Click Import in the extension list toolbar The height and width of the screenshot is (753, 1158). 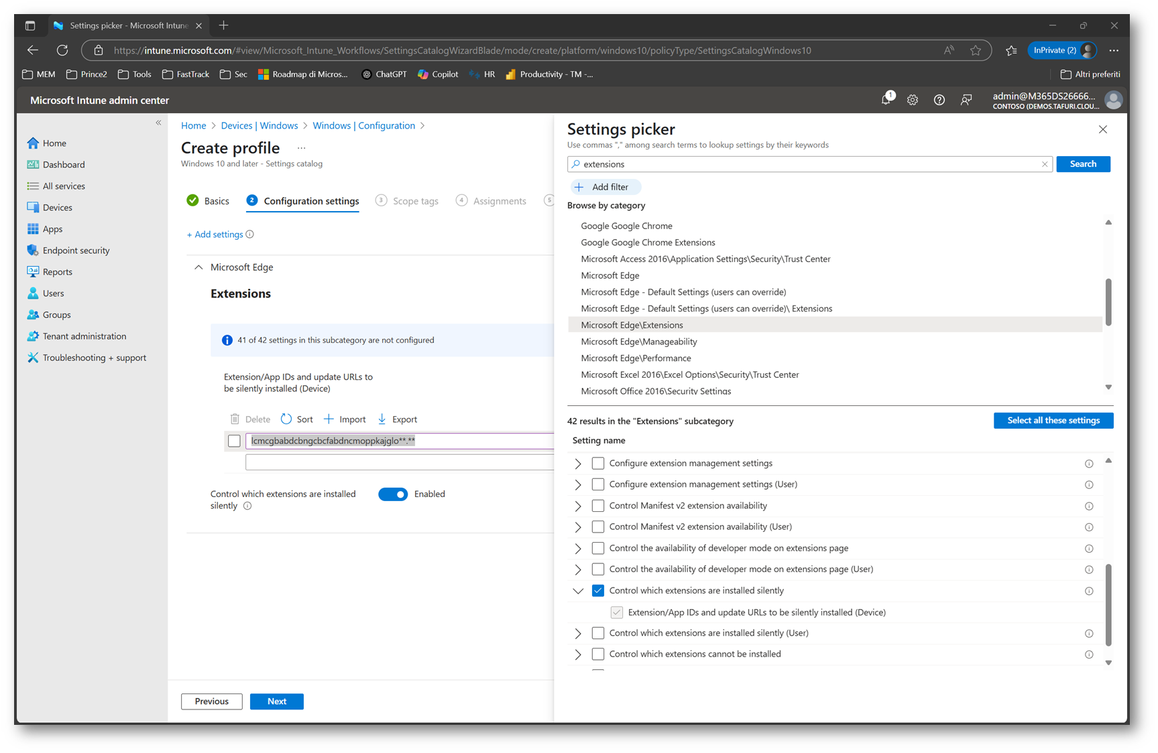tap(345, 419)
